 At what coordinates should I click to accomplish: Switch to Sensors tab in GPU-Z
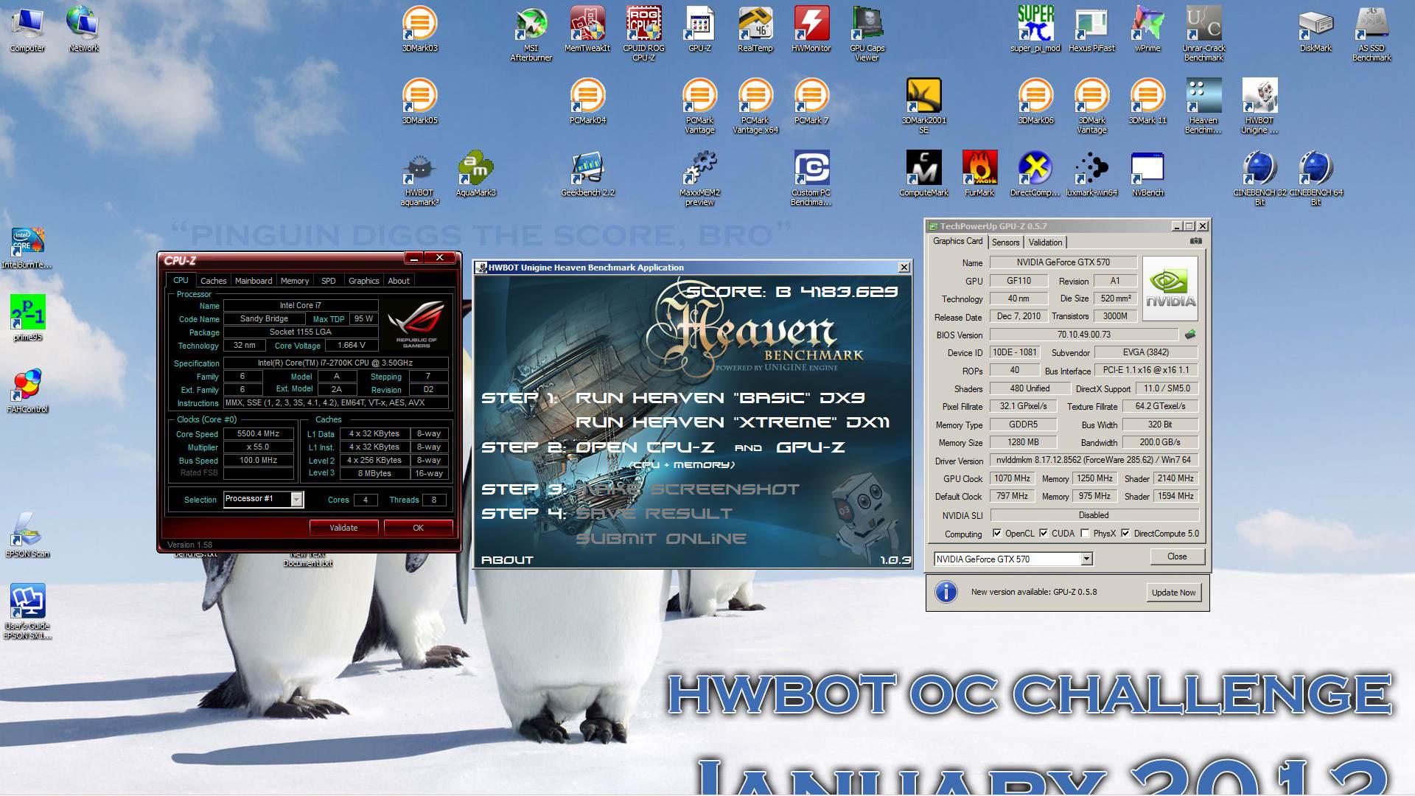pos(1005,242)
